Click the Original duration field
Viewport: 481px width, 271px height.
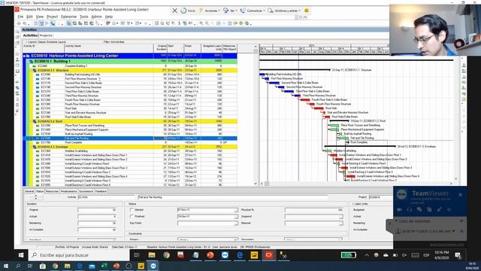coord(97,210)
